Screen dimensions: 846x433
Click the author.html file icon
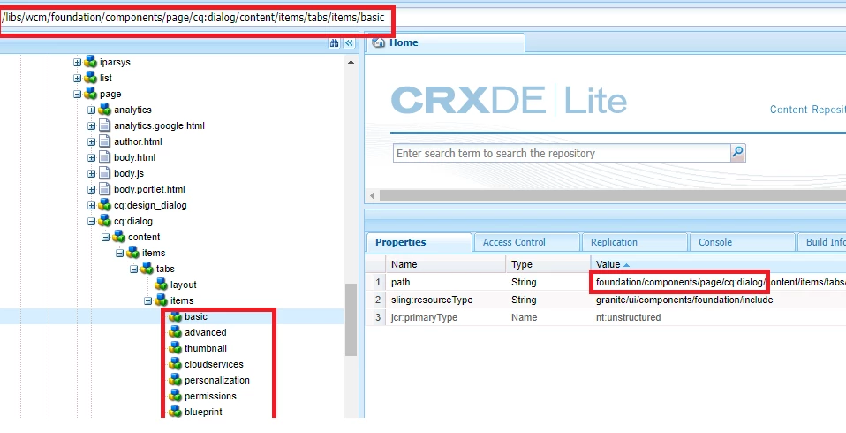[105, 141]
